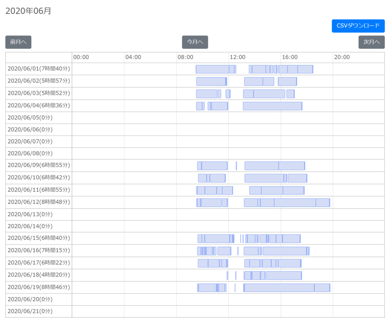Select the 2020/06/02(5時間57分) row label
This screenshot has height=318, width=388.
(x=39, y=81)
